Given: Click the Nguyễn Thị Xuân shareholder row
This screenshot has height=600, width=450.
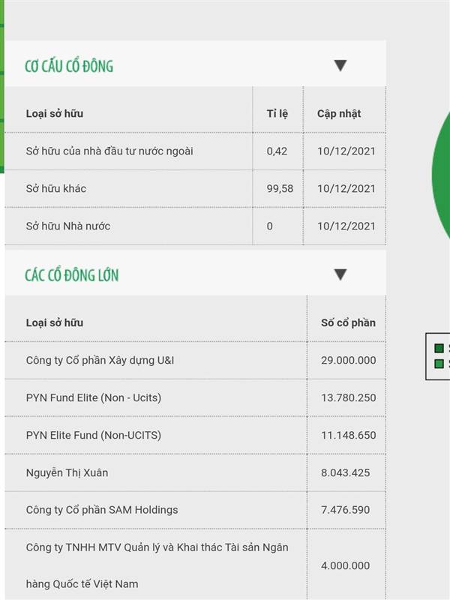Looking at the screenshot, I should point(195,472).
